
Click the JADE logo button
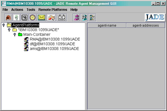(155, 17)
